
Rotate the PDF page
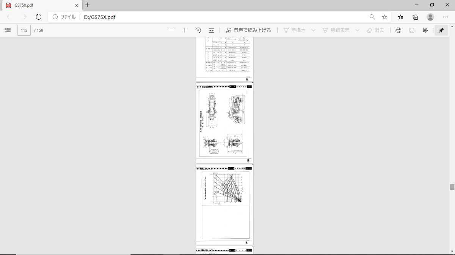(x=198, y=30)
